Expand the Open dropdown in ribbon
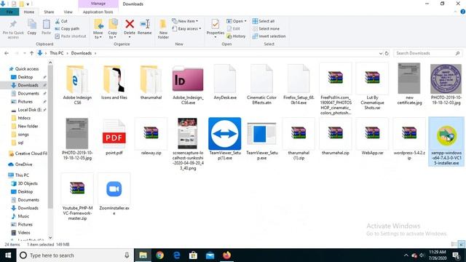 (236, 21)
